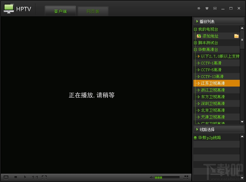The width and height of the screenshot is (246, 182).
Task: Open the main menu dropdown box icon
Action: coord(215,8)
